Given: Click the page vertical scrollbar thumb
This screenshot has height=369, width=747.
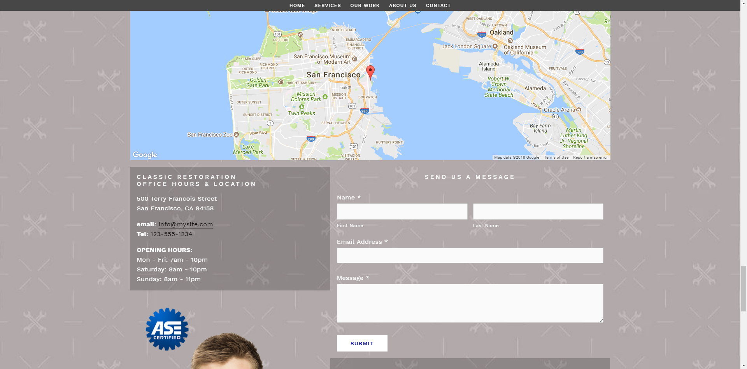Looking at the screenshot, I should click(743, 289).
